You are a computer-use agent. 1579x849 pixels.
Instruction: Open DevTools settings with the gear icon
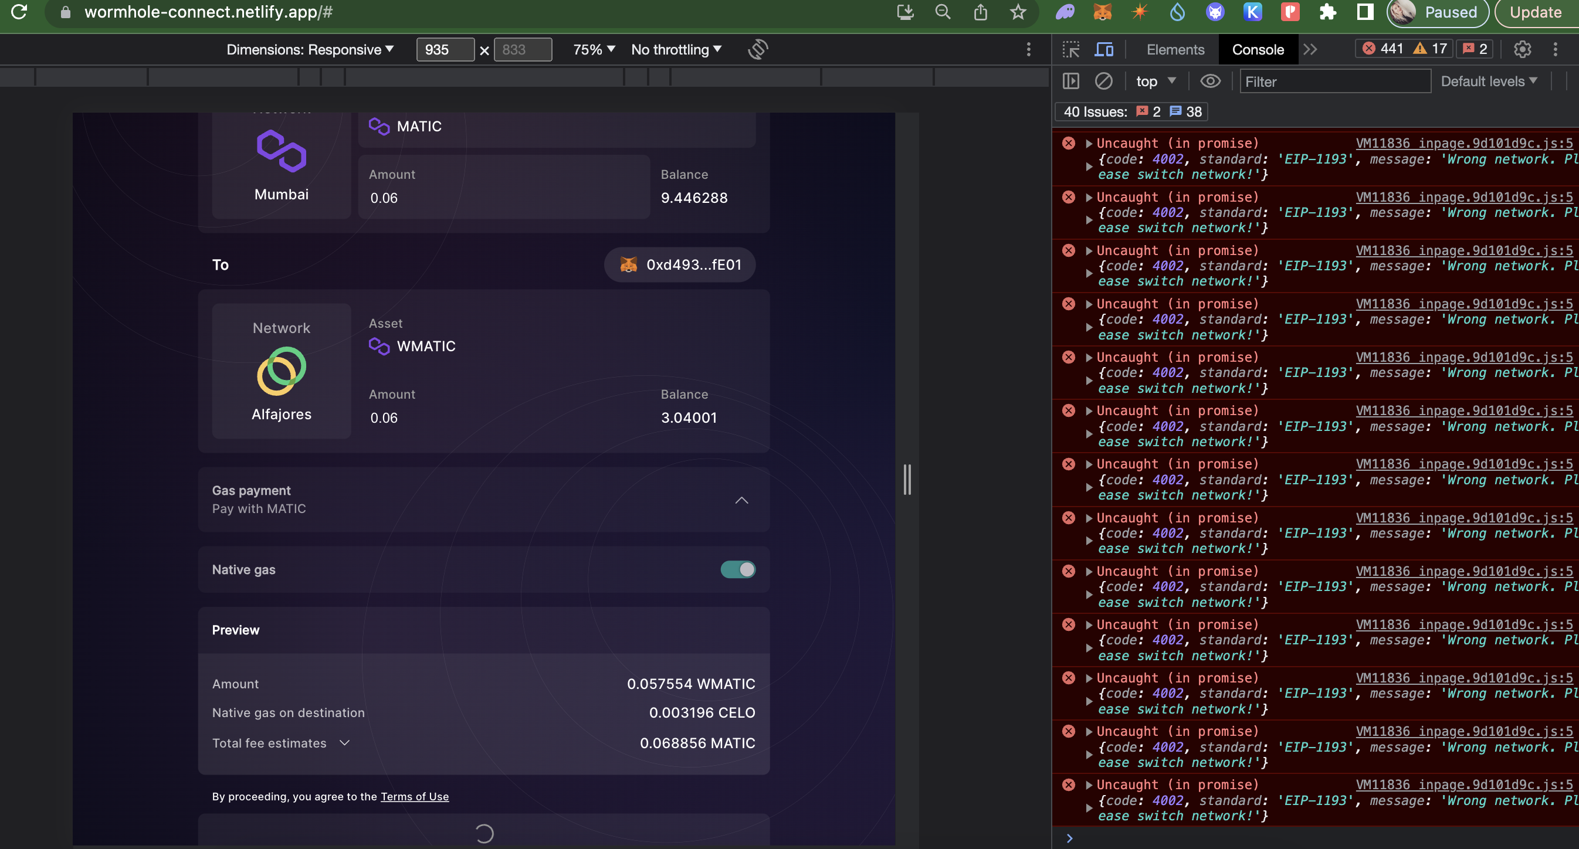pyautogui.click(x=1523, y=50)
